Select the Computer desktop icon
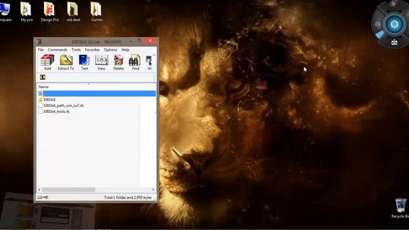The width and height of the screenshot is (409, 230). click(5, 11)
